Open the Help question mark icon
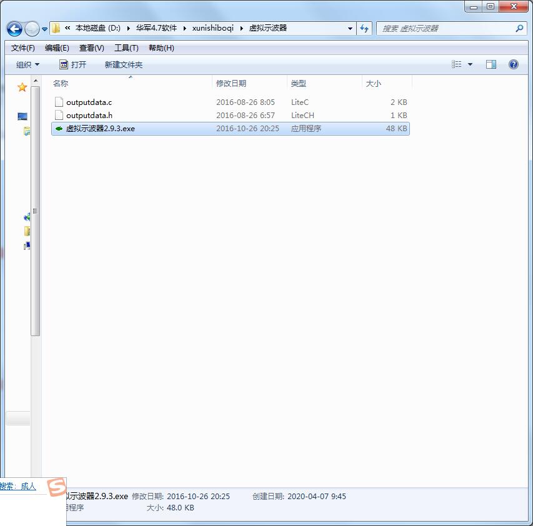The width and height of the screenshot is (533, 526). pyautogui.click(x=513, y=64)
